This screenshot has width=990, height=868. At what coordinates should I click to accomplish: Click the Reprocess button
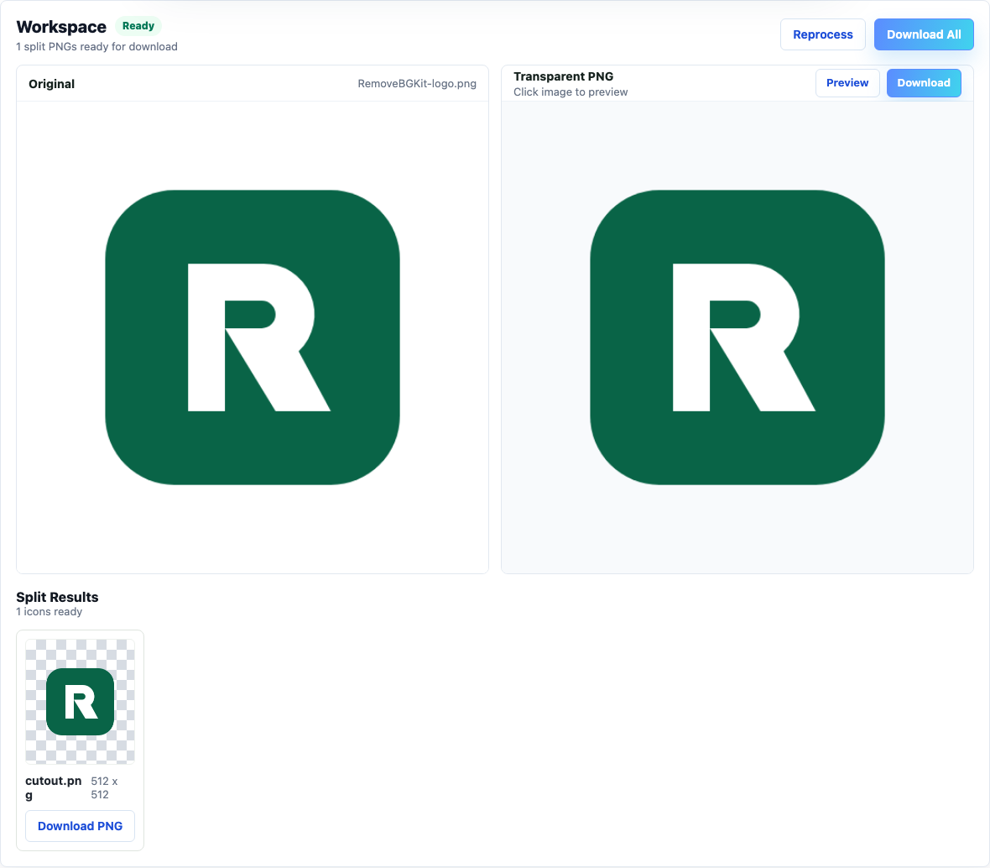(823, 34)
